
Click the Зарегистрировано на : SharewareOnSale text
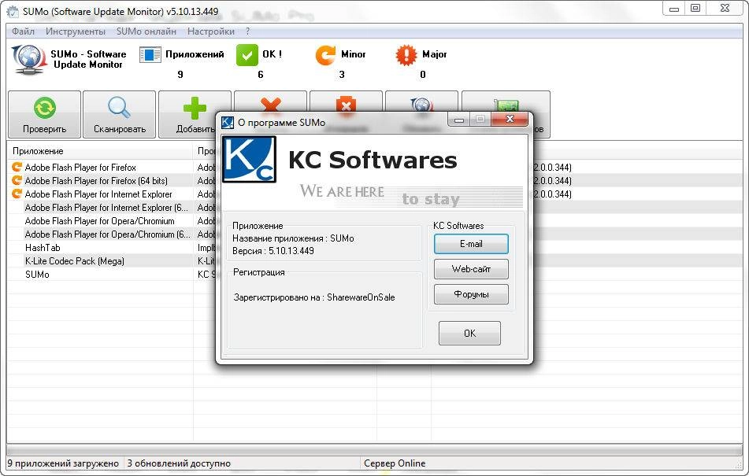[x=314, y=297]
